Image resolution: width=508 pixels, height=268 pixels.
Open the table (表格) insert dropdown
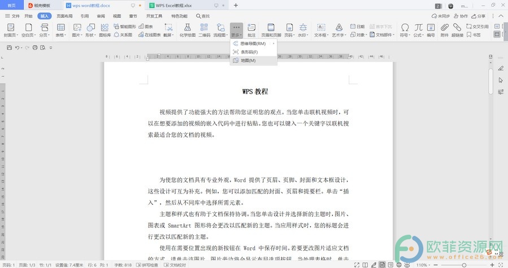(x=60, y=30)
